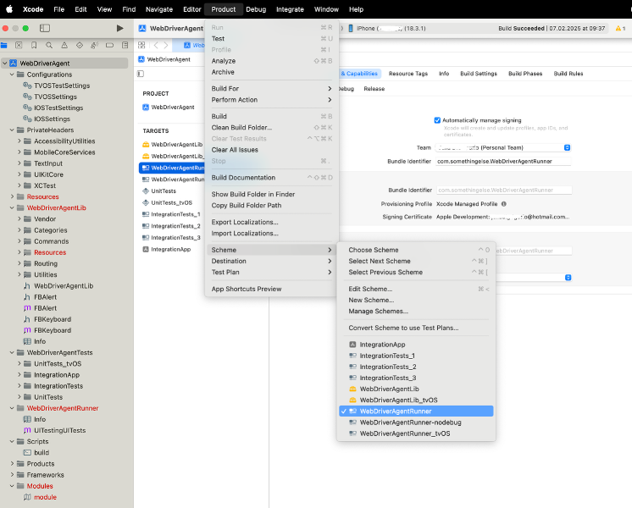Open the Build For submenu

tap(271, 89)
